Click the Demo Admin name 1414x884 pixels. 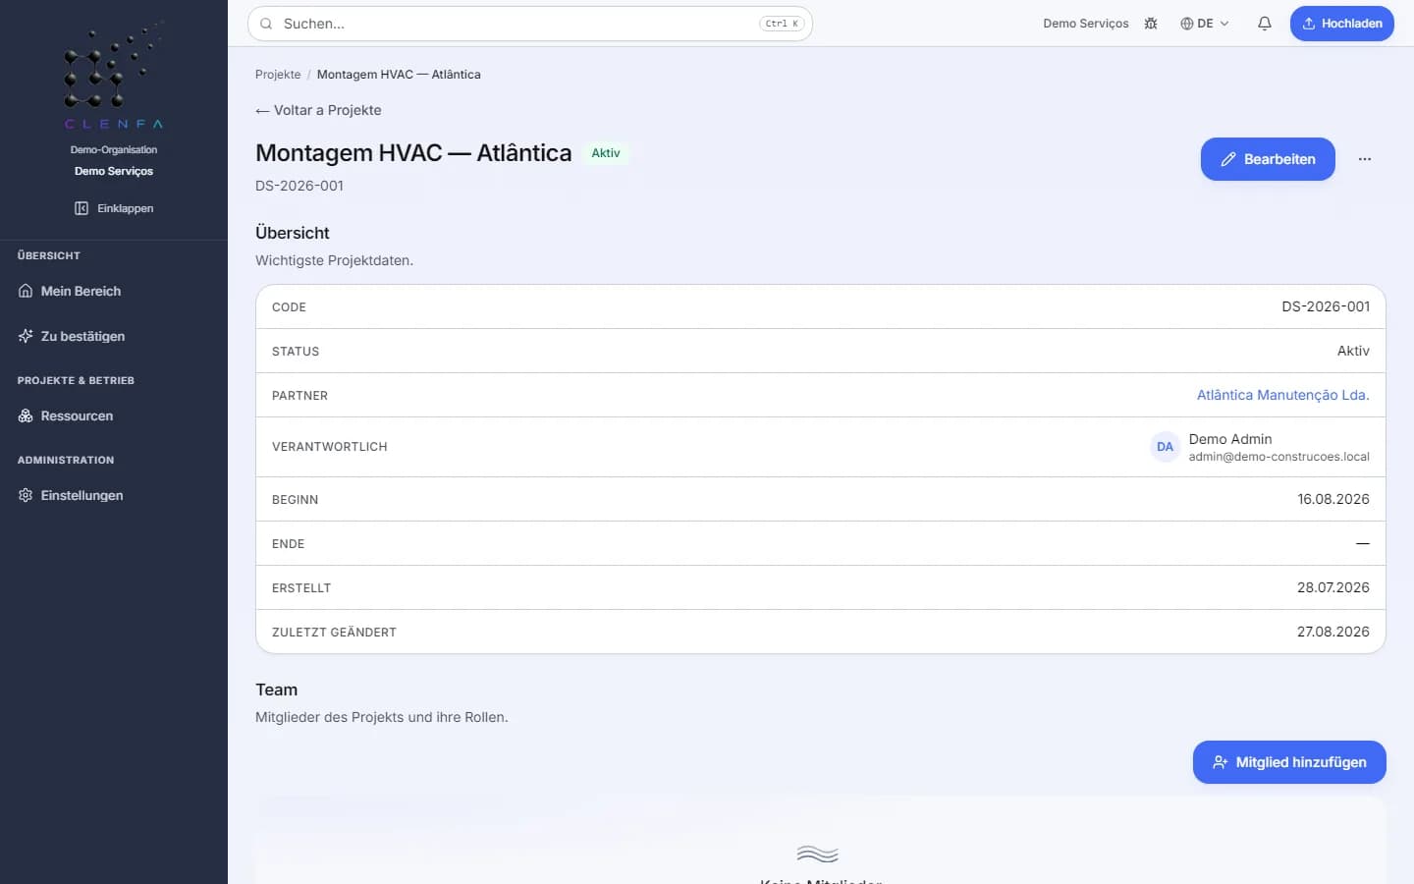pos(1230,439)
